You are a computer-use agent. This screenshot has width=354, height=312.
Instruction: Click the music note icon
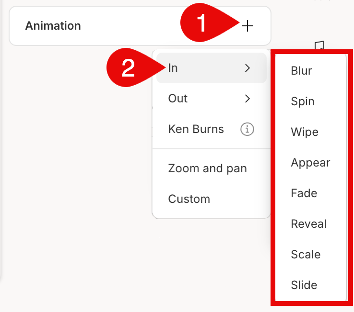pos(319,45)
